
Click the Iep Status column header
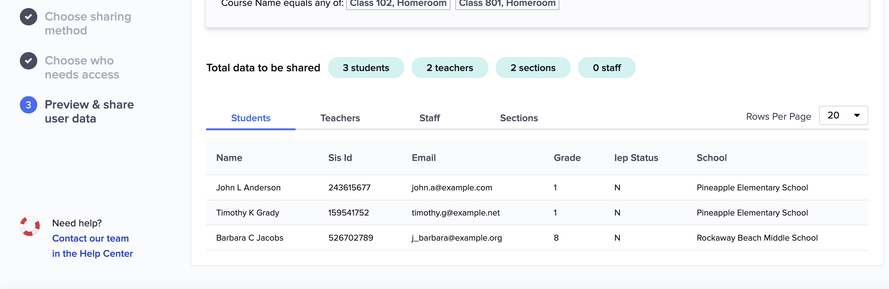[x=636, y=158]
